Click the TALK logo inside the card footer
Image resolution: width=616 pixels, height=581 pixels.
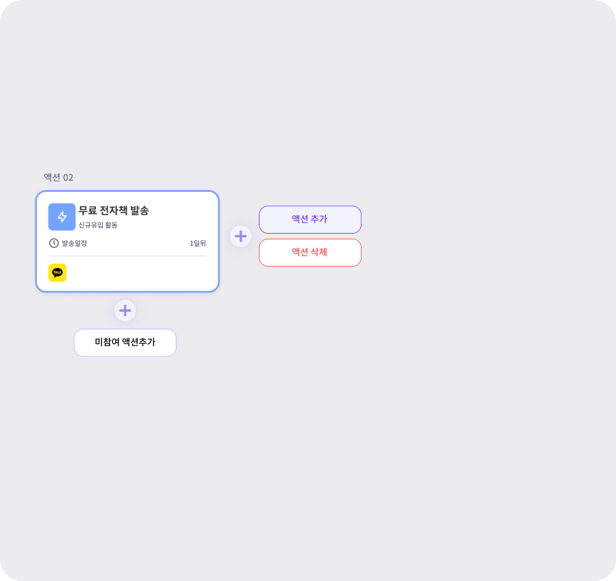point(58,272)
